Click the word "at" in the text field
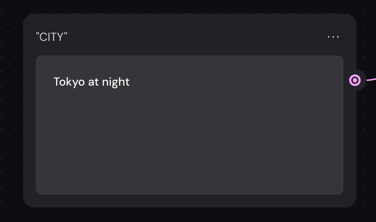Image resolution: width=376 pixels, height=222 pixels. (93, 82)
